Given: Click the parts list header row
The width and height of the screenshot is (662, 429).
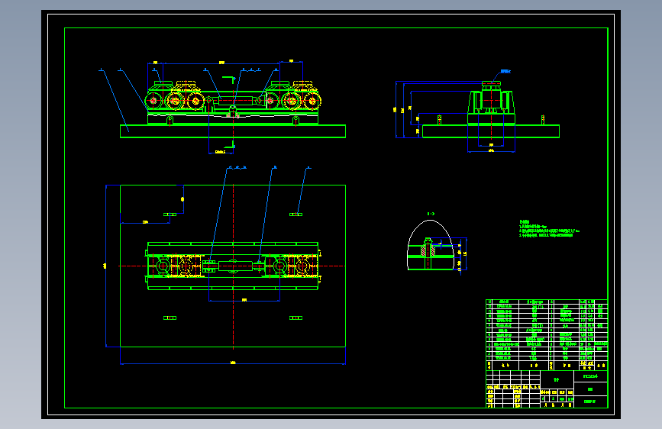Looking at the screenshot, I should pos(547,365).
